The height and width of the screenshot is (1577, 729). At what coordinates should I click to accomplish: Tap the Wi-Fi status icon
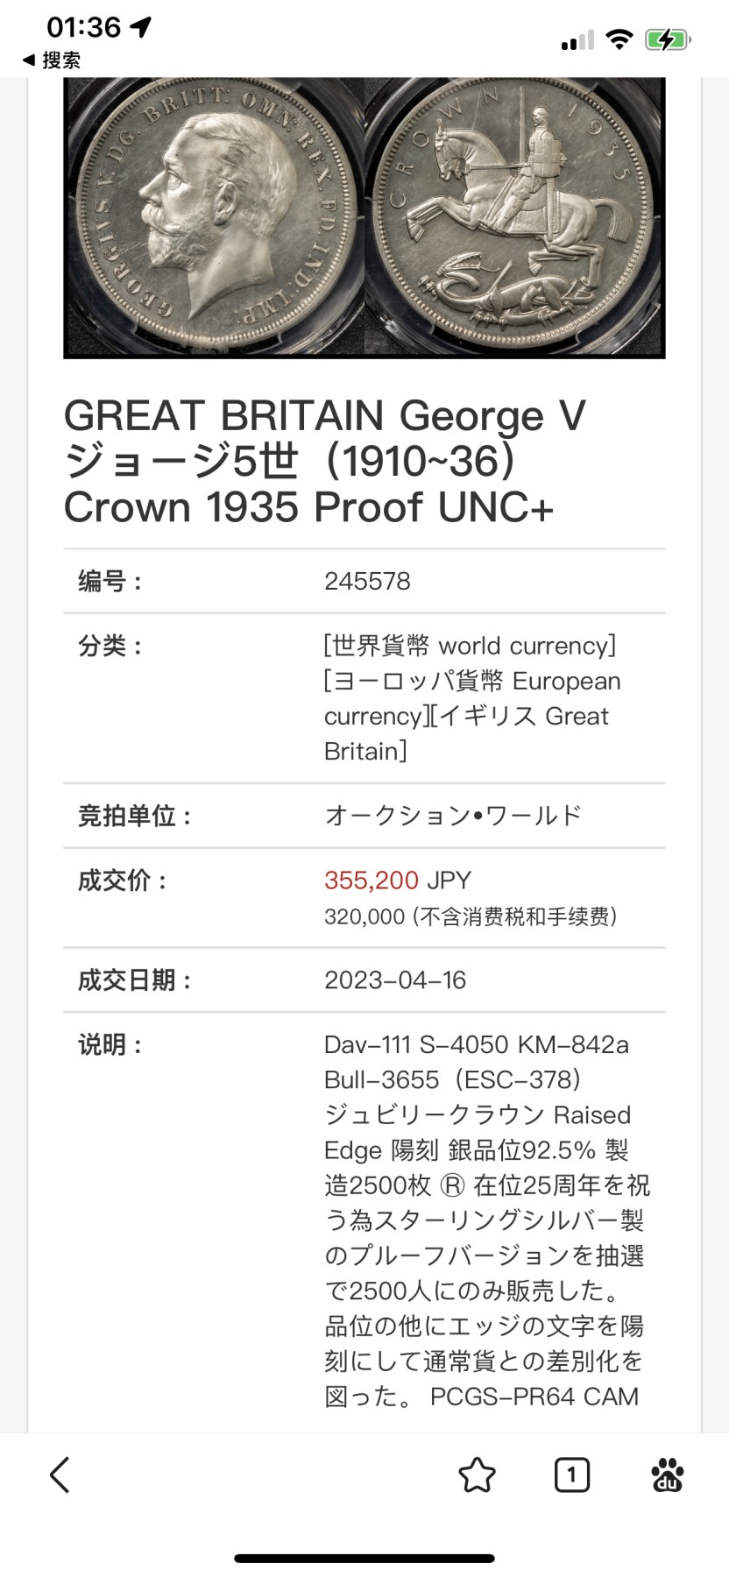(x=619, y=39)
